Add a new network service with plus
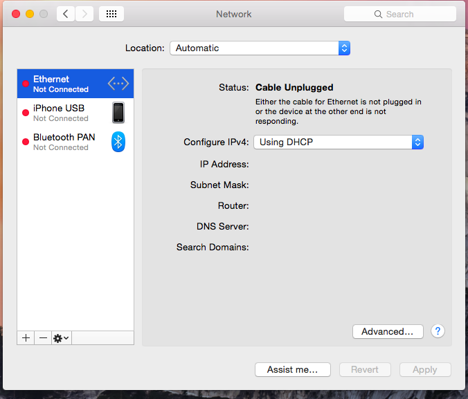Screen dimensions: 468x399 click(x=26, y=338)
